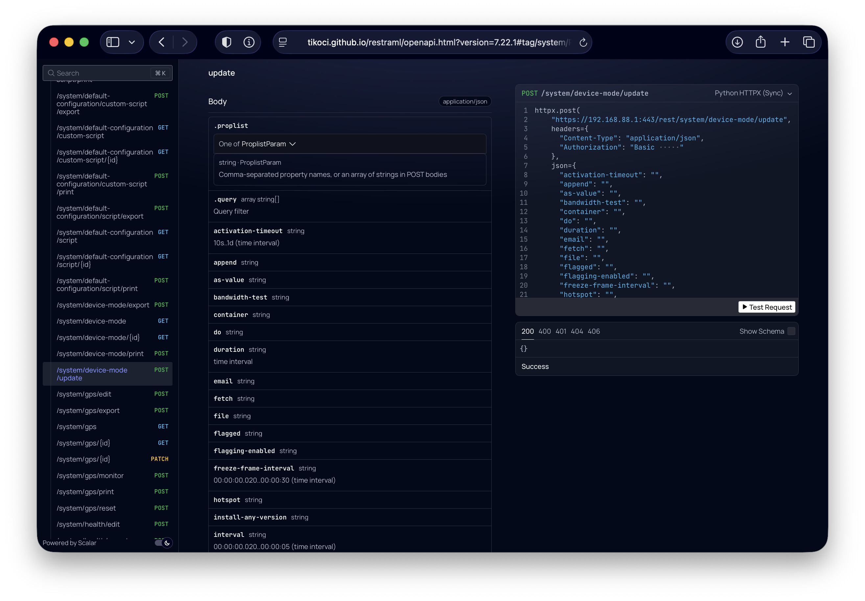The height and width of the screenshot is (601, 865).
Task: Open /system/gps/edit POST endpoint
Action: click(108, 394)
